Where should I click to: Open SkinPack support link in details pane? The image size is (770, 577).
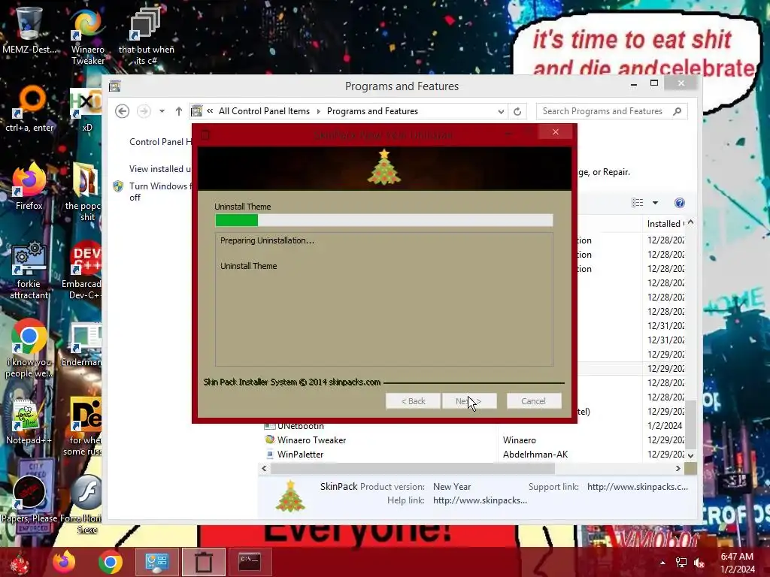[x=638, y=487]
